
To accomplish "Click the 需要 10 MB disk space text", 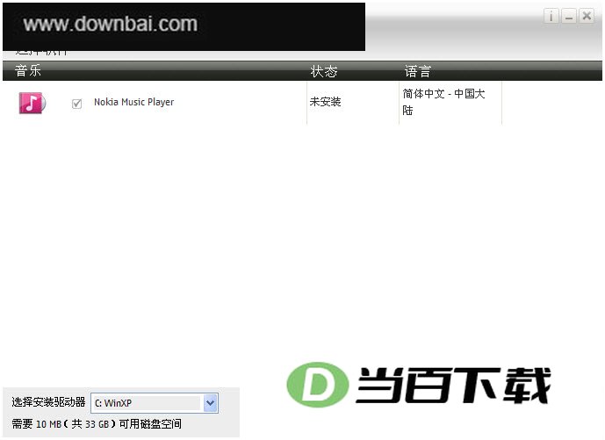I will (x=97, y=424).
